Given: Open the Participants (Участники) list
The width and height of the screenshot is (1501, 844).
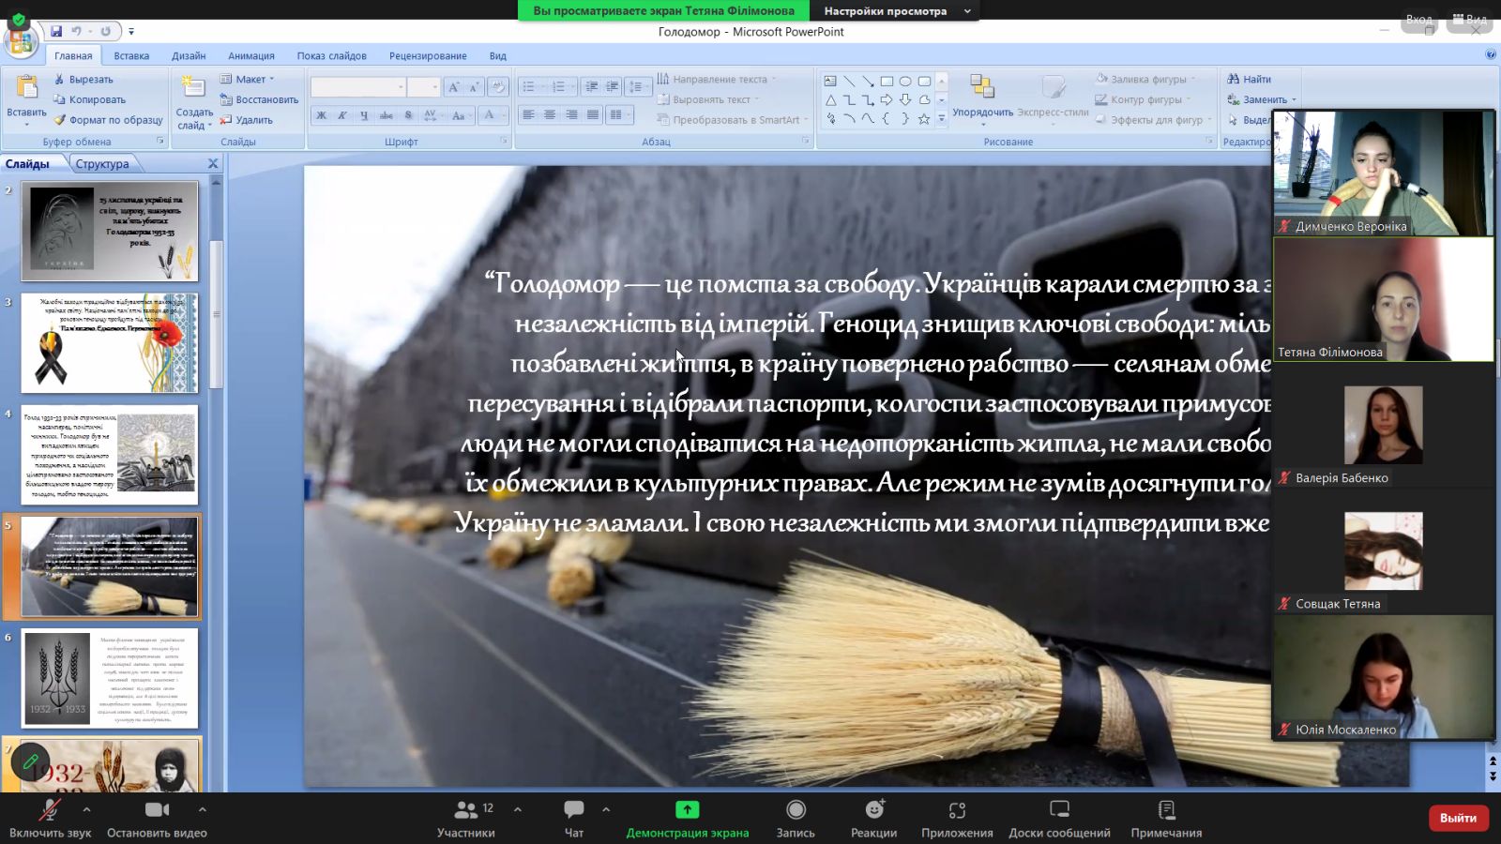Looking at the screenshot, I should coord(466,816).
